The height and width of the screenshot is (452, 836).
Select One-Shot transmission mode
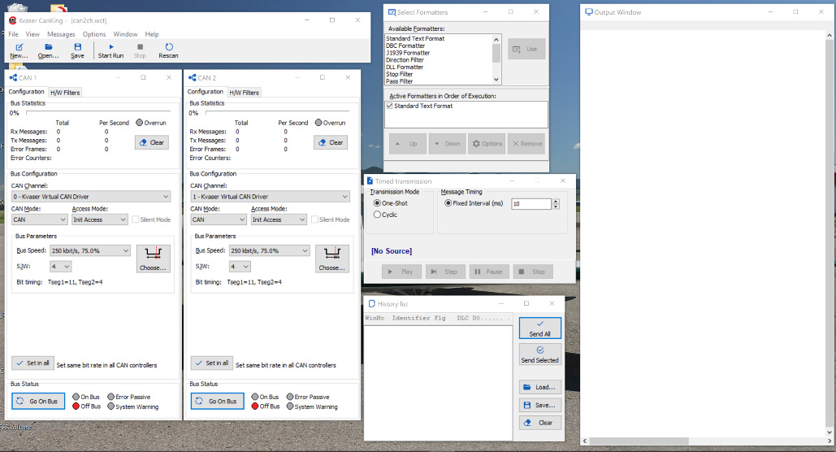pos(378,203)
